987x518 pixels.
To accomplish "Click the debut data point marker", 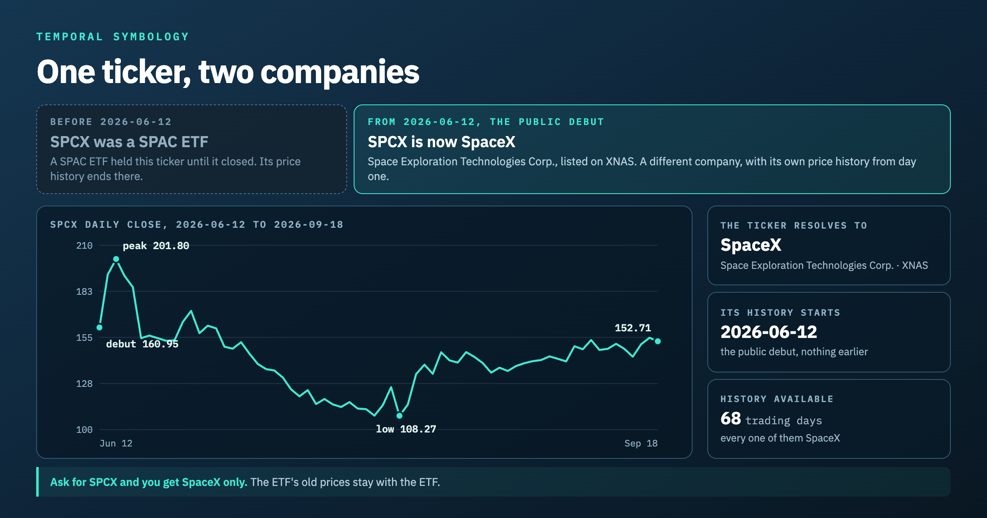I will tap(100, 327).
